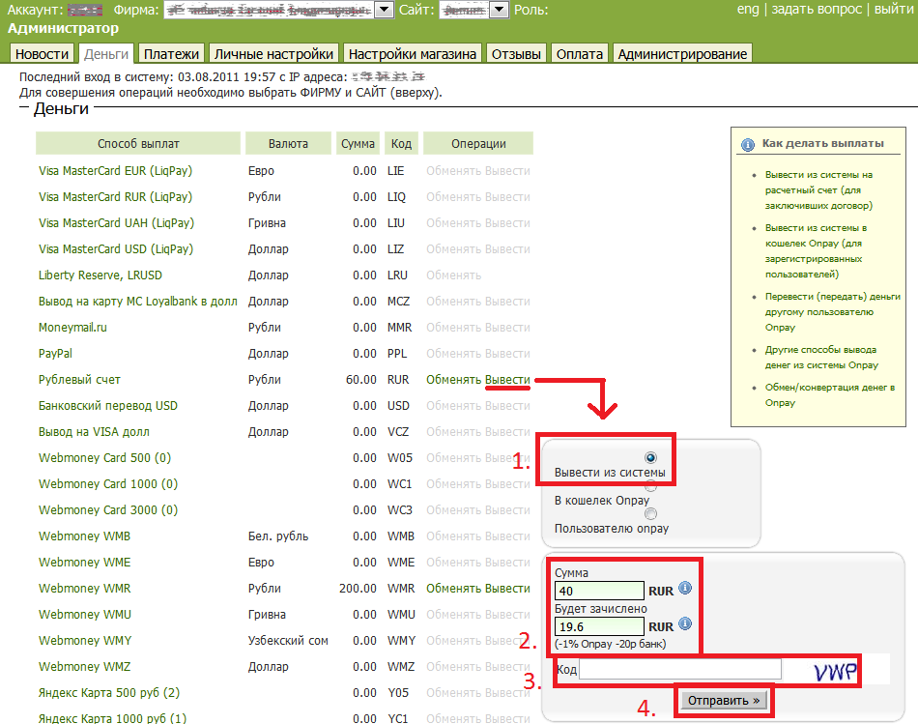Switch language via the eng link
Image resolution: width=918 pixels, height=724 pixels.
click(x=748, y=10)
